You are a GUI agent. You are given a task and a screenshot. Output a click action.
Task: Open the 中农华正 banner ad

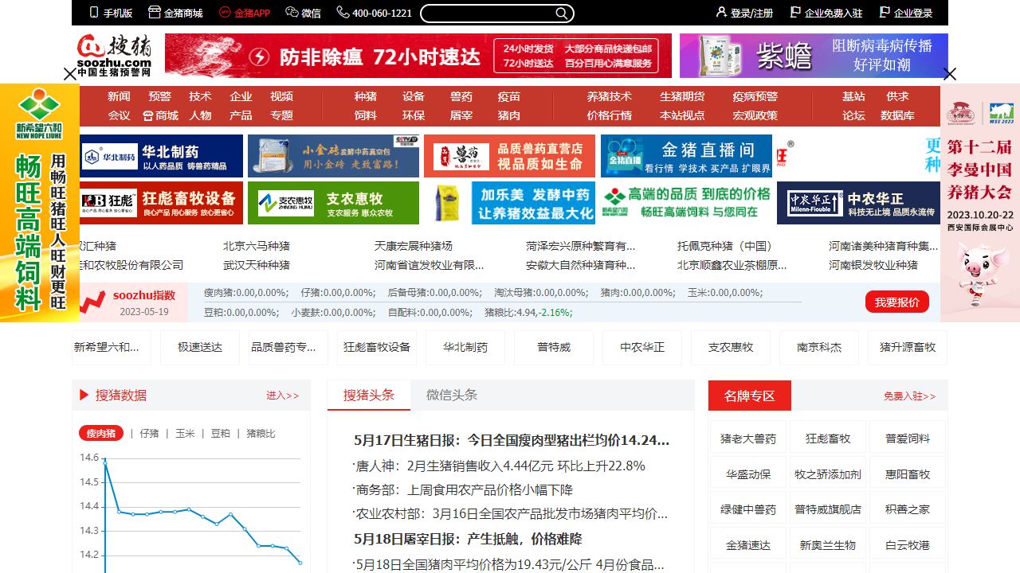coord(861,203)
